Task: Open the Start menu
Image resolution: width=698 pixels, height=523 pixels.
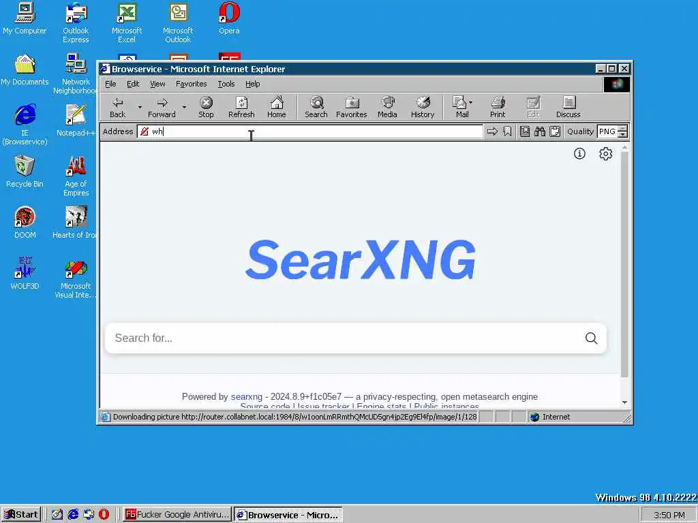Action: click(x=21, y=515)
